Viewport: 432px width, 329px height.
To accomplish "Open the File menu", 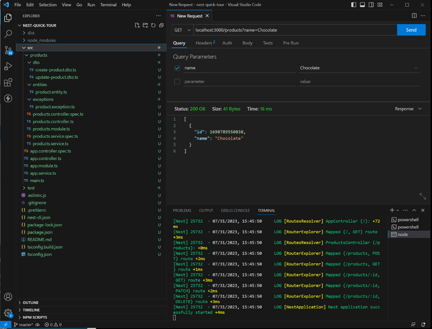I will click(17, 5).
